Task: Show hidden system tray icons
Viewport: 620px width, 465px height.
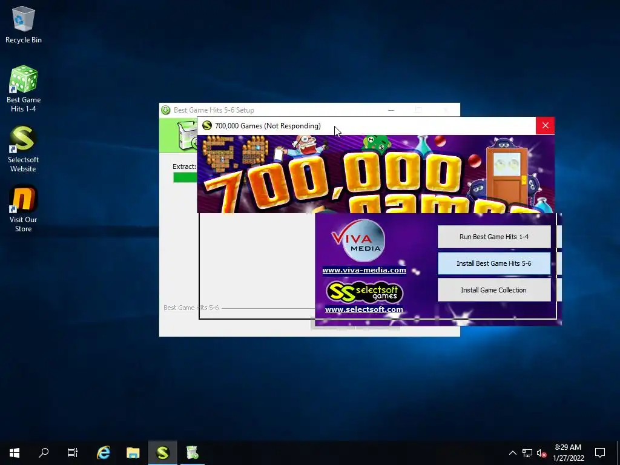Action: point(512,453)
